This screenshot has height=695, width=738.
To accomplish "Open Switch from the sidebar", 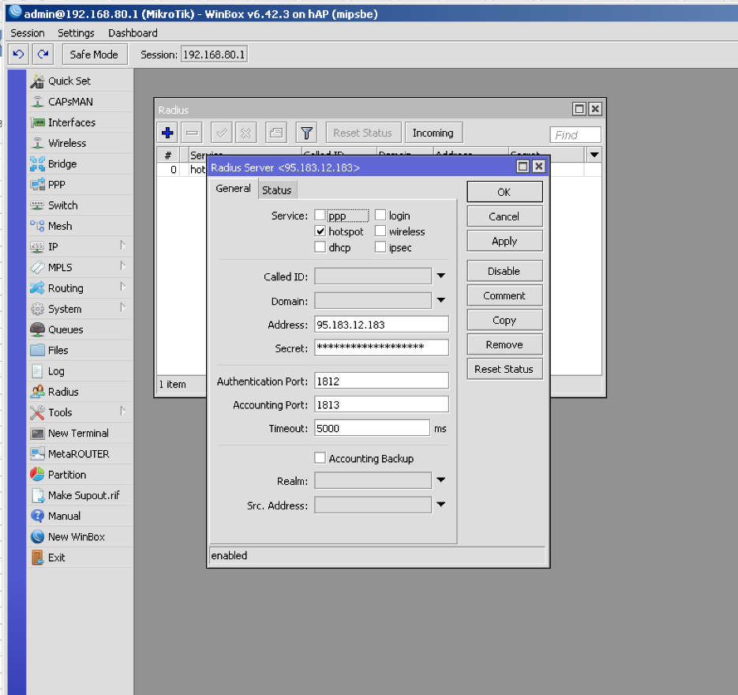I will [x=80, y=205].
